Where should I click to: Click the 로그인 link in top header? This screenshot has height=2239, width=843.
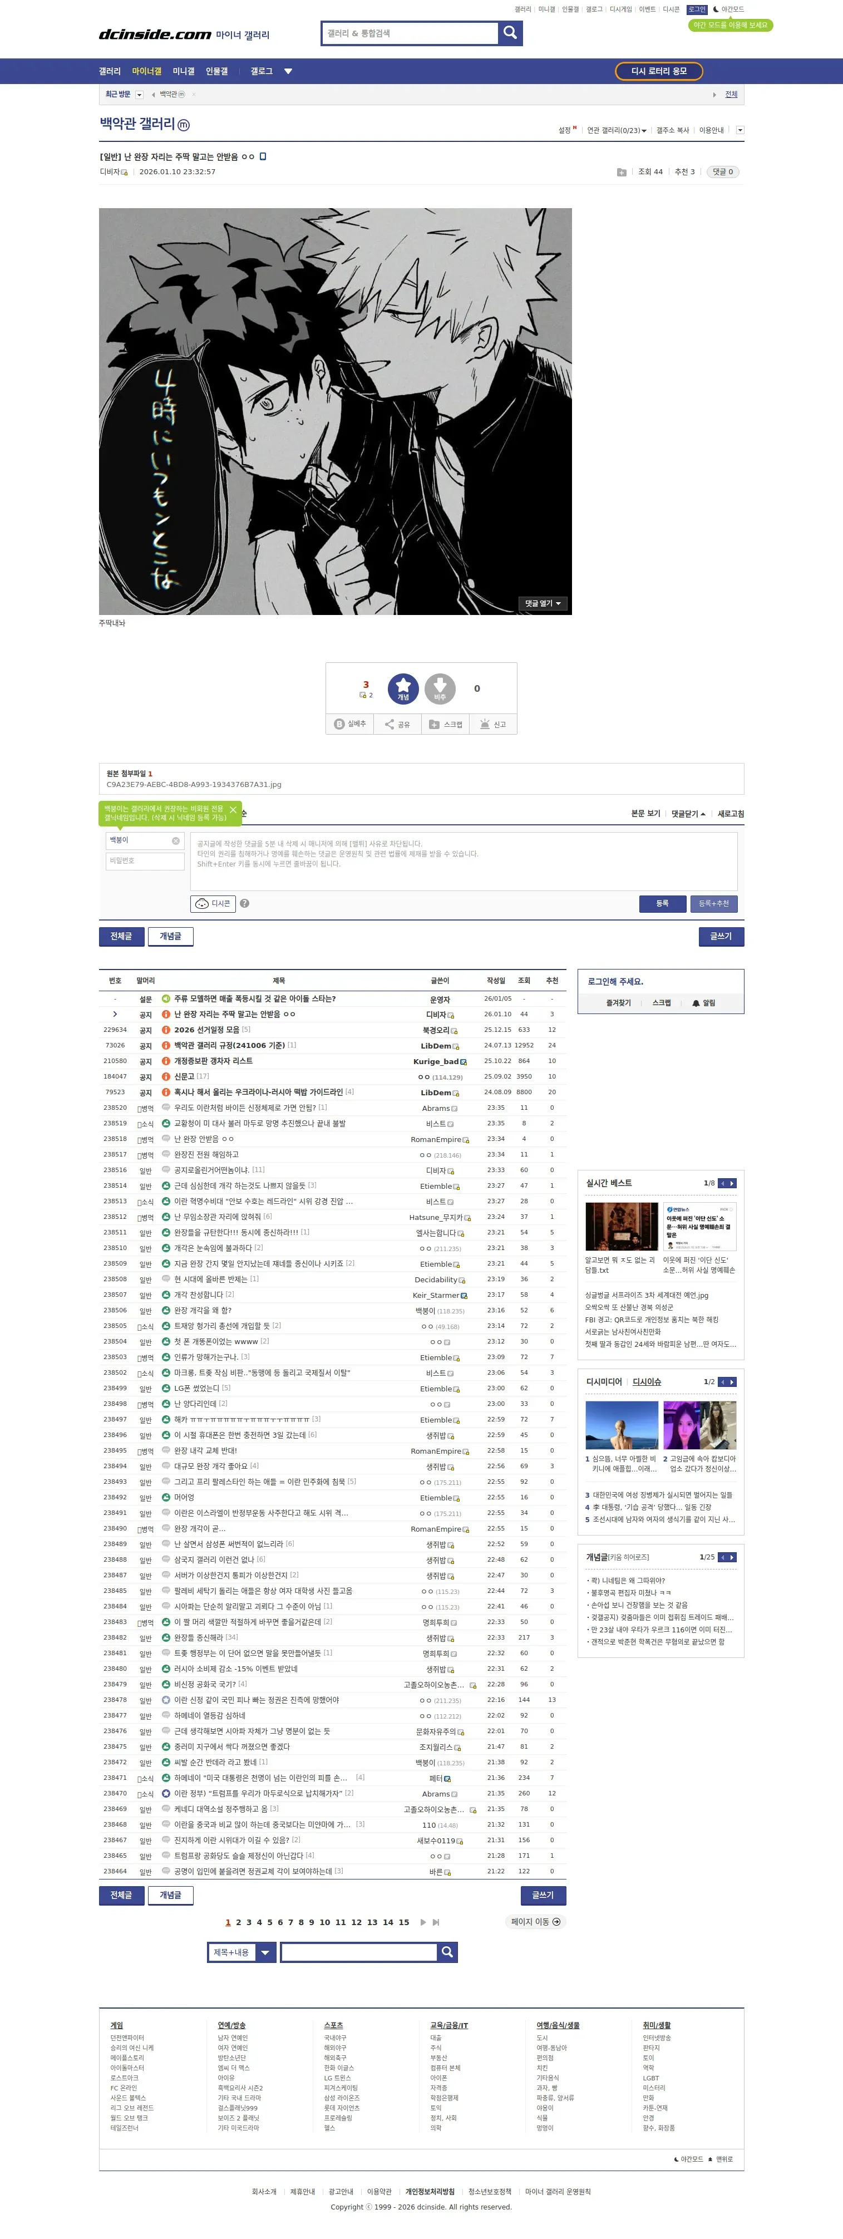coord(697,9)
